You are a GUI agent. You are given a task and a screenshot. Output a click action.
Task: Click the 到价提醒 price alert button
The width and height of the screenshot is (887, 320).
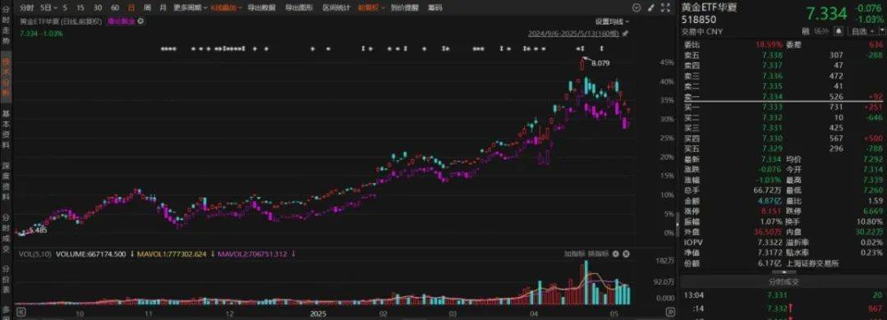[x=404, y=8]
